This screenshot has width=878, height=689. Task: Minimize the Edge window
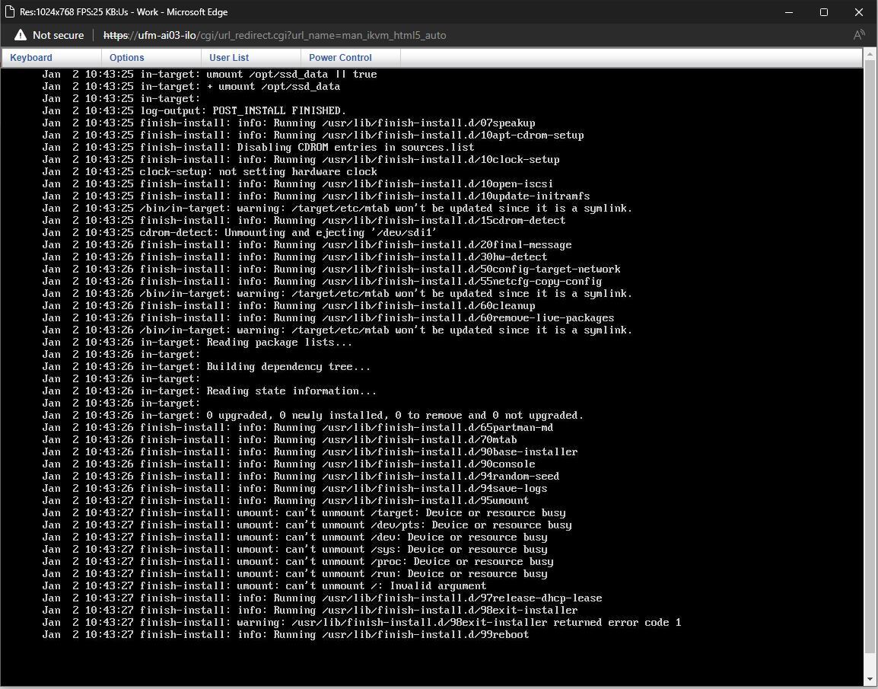click(x=788, y=12)
